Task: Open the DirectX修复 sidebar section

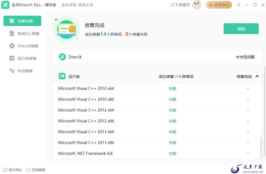Action: pos(24,46)
